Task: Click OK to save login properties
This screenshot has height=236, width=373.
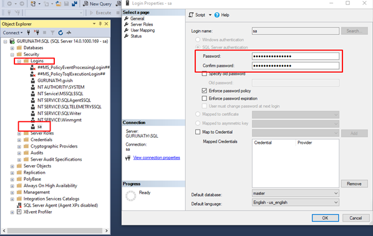Action: click(325, 218)
